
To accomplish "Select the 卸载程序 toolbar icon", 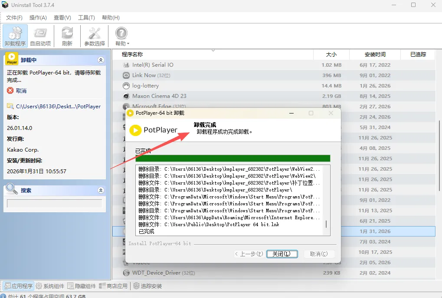I will [x=15, y=36].
